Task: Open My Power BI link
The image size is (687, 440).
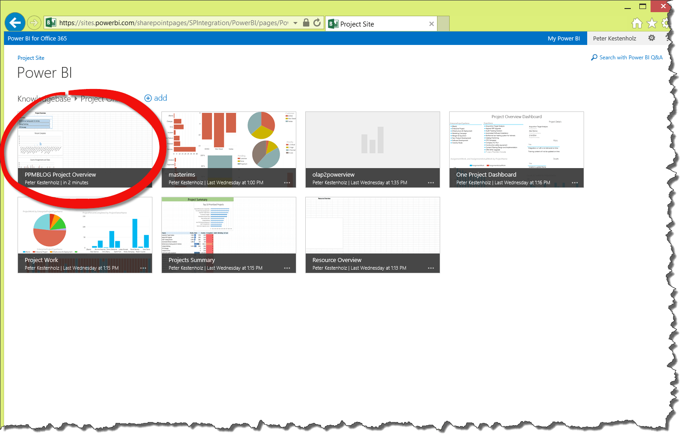Action: click(564, 39)
